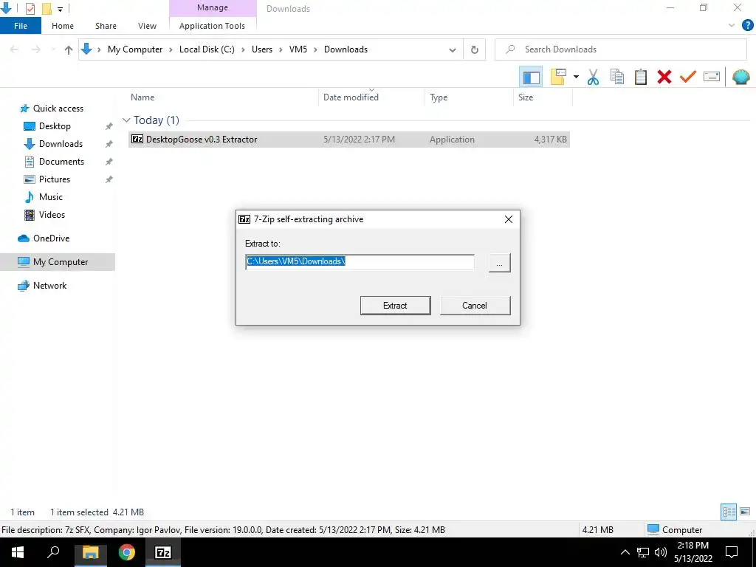Screen dimensions: 756x567
Task: Click the Copy documents icon
Action: (616, 77)
